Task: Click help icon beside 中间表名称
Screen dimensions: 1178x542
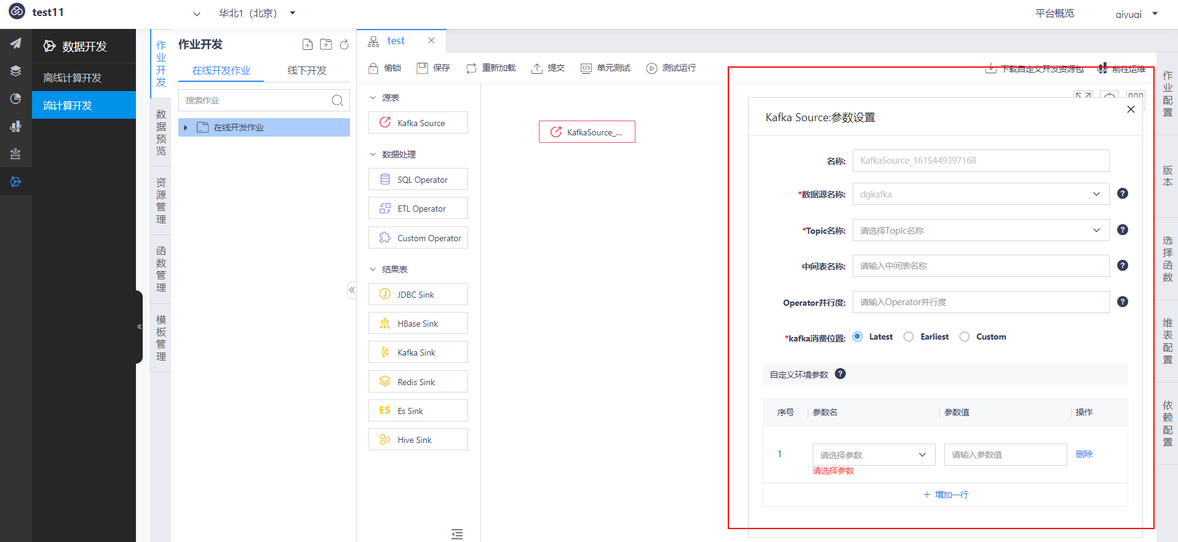Action: pos(1123,265)
